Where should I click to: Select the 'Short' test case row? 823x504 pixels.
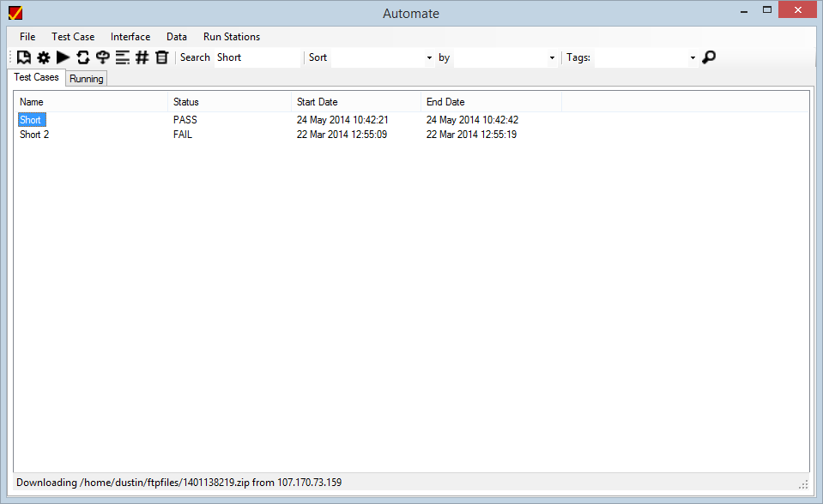[30, 120]
